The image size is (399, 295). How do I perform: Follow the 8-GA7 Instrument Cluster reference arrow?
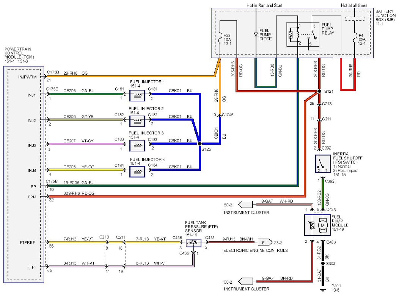(245, 204)
